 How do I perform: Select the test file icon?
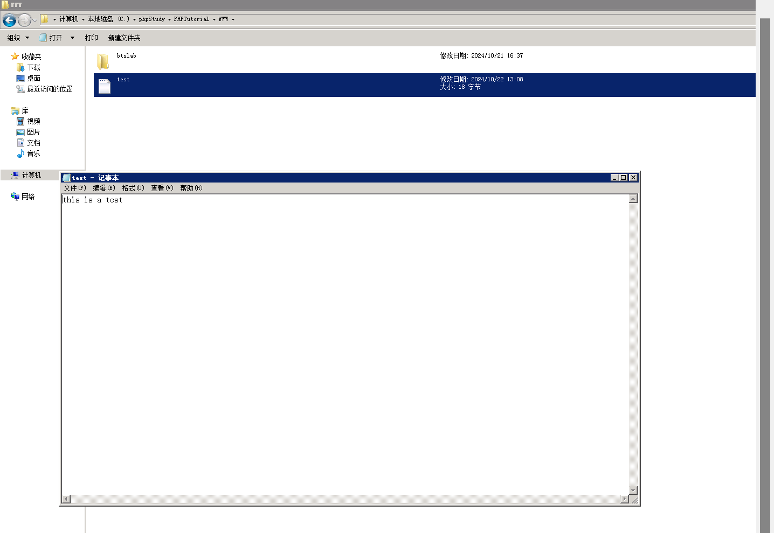point(105,86)
